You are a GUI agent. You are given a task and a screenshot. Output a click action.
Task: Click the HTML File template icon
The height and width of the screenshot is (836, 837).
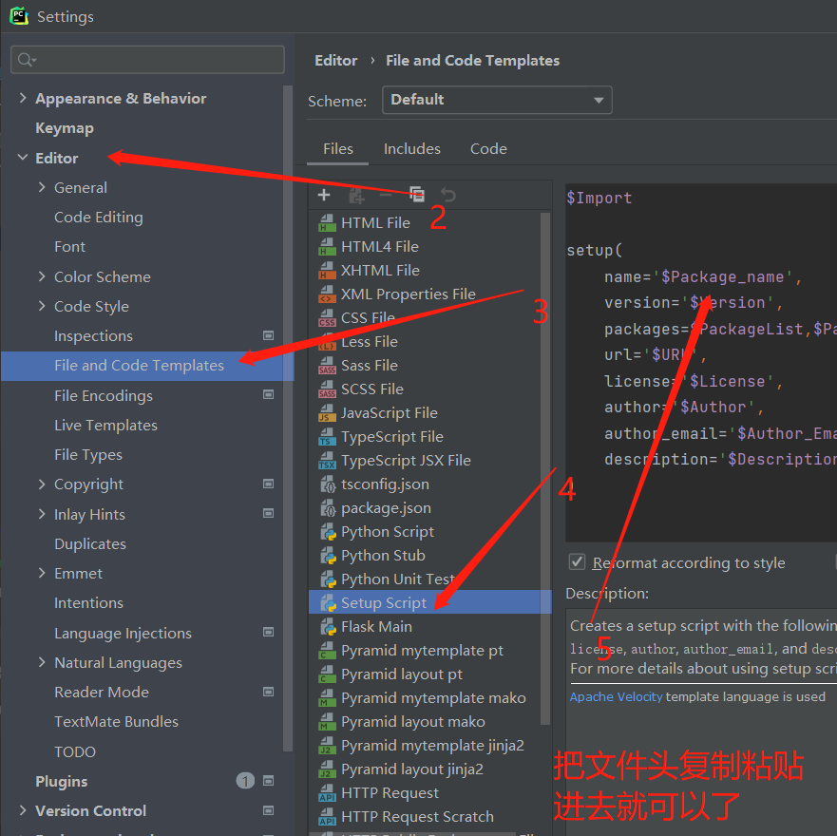tap(327, 223)
